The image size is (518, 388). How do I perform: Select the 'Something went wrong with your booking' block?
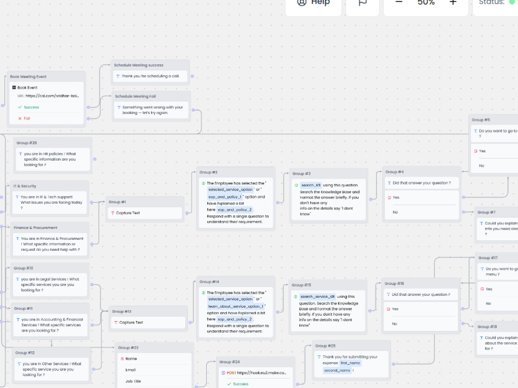coord(151,110)
